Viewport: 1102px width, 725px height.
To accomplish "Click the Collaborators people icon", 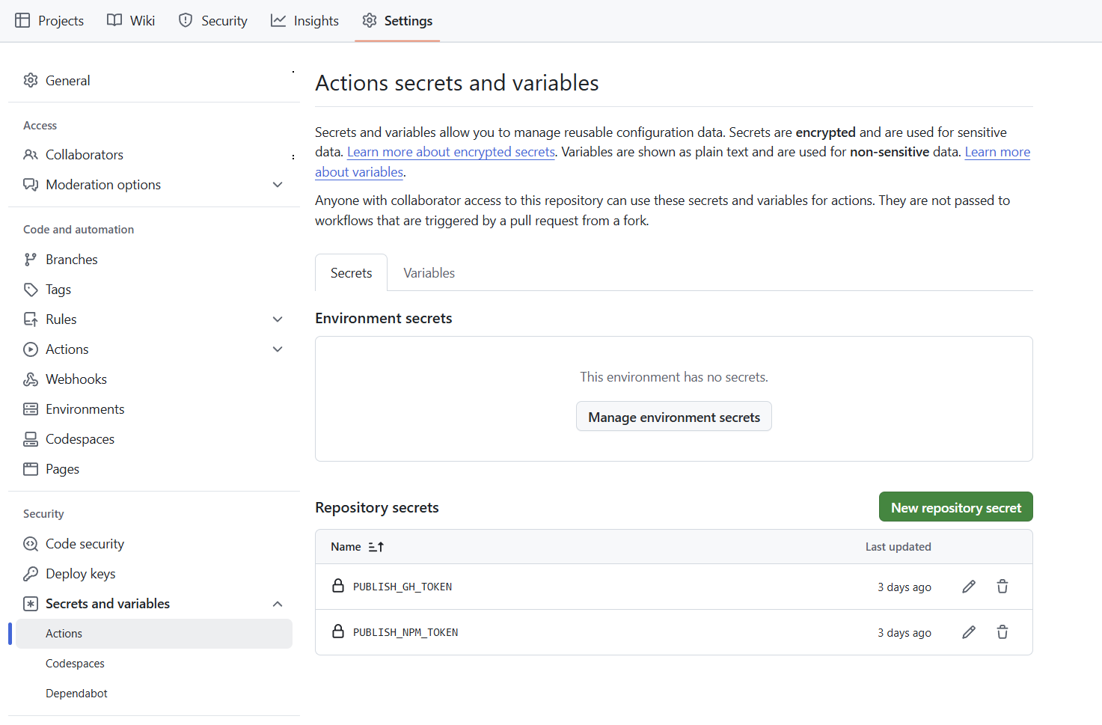I will (31, 155).
